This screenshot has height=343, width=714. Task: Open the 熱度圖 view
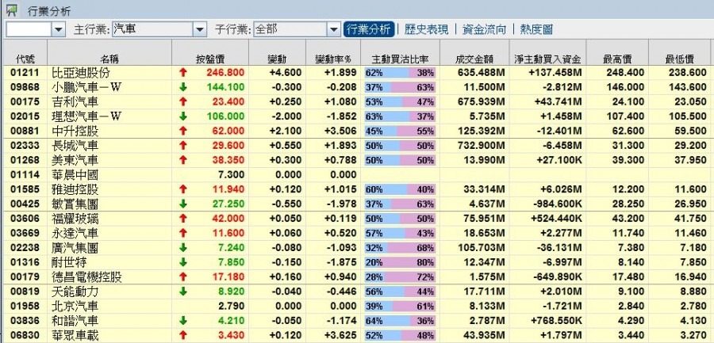(536, 29)
